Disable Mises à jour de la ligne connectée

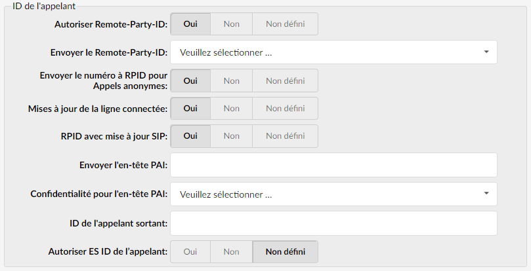pos(231,109)
